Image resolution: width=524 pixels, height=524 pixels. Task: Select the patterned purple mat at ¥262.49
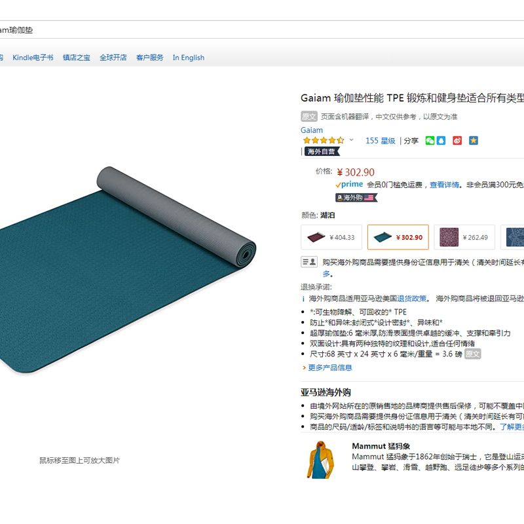pos(464,237)
